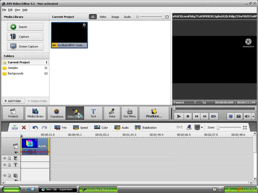Image resolution: width=258 pixels, height=193 pixels.
Task: Open the View menu
Action: click(17, 10)
